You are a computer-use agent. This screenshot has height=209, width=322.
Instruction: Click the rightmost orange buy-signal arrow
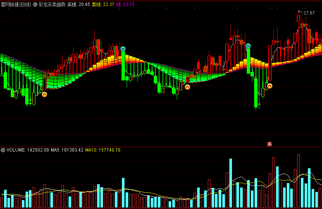click(270, 86)
